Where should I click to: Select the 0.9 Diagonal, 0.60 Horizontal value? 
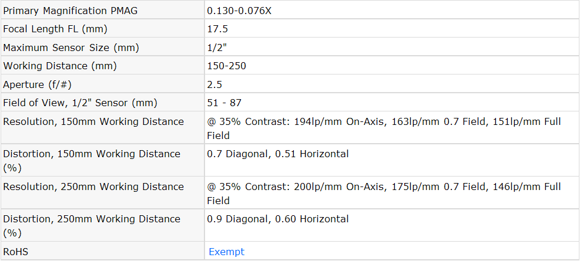click(277, 219)
